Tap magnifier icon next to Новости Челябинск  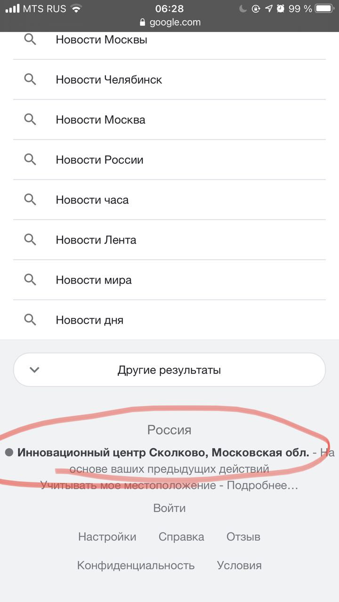(30, 79)
